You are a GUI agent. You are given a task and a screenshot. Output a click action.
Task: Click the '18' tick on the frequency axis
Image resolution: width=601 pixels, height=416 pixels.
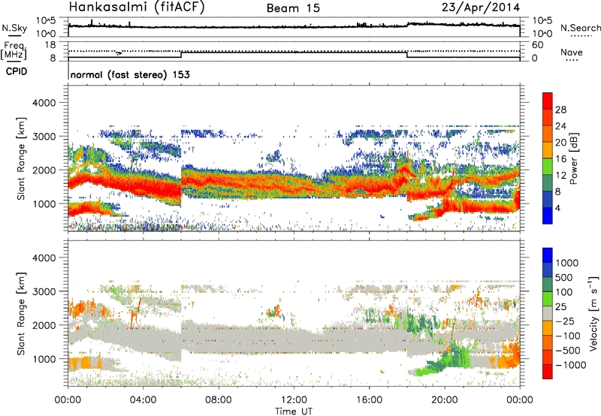pos(50,45)
